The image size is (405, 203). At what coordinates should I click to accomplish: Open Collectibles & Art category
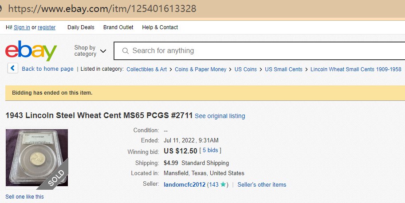(x=146, y=69)
